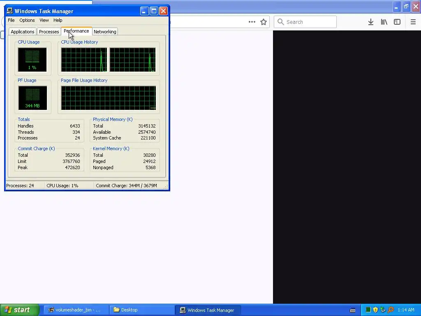Switch to the Networking tab
Screen dimensions: 421x316
click(105, 32)
